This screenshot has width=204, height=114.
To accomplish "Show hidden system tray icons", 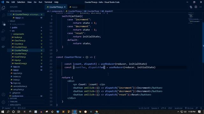I will [178, 112].
